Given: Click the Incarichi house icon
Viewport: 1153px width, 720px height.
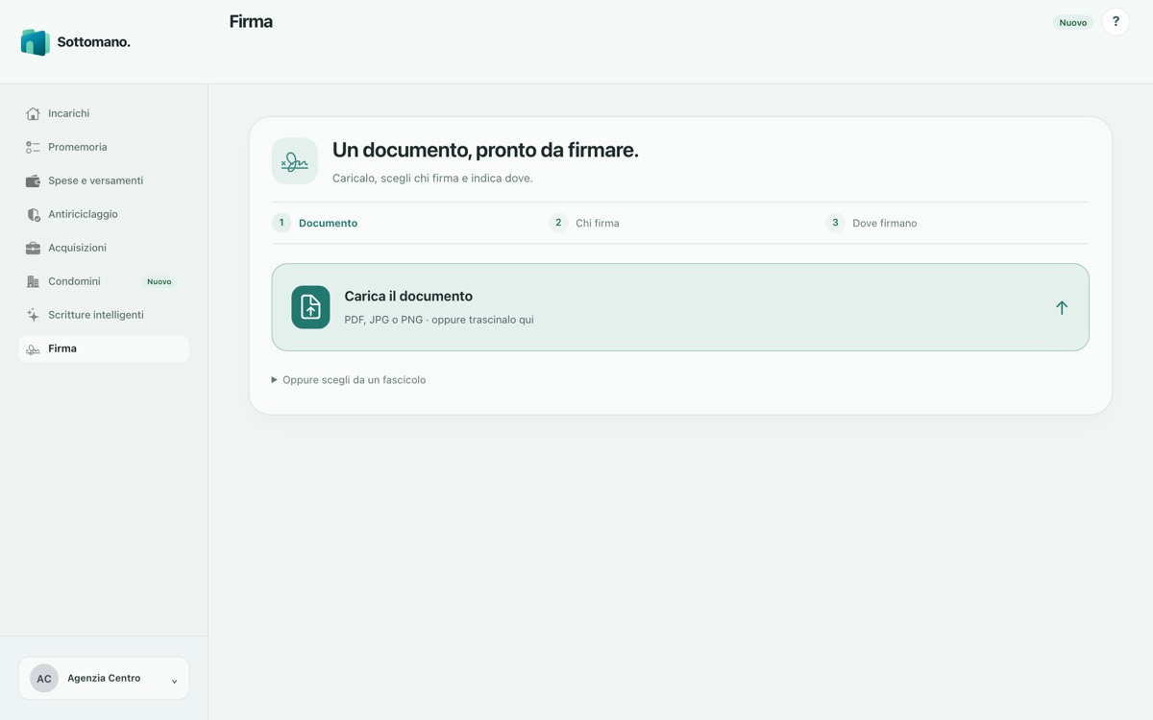Looking at the screenshot, I should pyautogui.click(x=33, y=113).
